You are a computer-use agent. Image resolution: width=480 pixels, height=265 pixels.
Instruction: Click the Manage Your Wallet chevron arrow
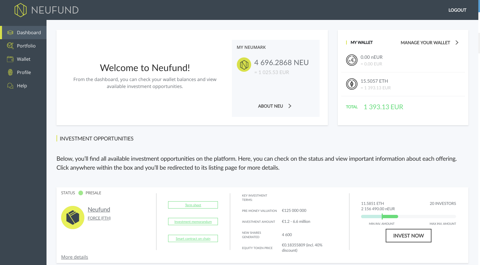click(x=457, y=43)
